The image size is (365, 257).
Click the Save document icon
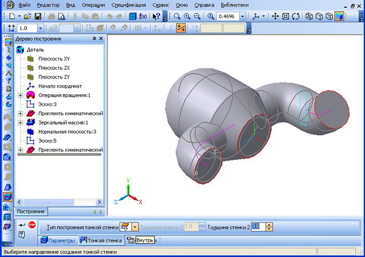[x=38, y=15]
